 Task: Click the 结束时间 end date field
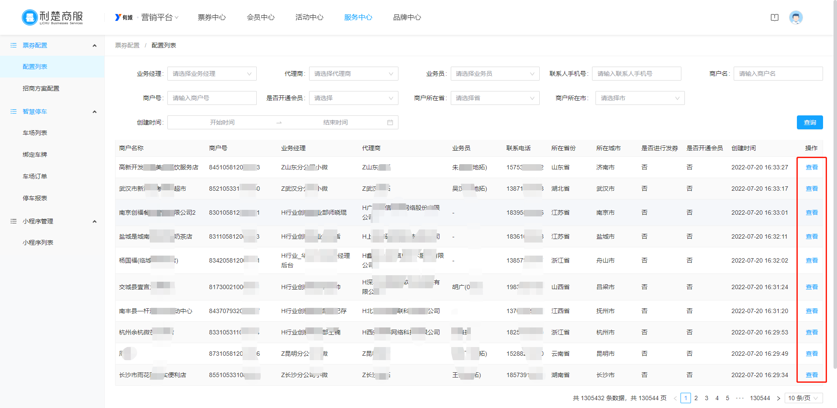(x=336, y=122)
